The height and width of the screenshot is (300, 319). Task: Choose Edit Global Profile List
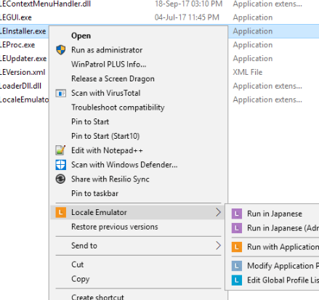pyautogui.click(x=283, y=280)
